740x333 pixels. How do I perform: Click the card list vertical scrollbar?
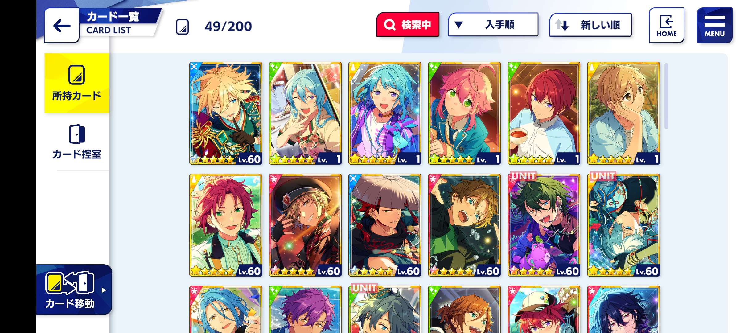(x=666, y=96)
